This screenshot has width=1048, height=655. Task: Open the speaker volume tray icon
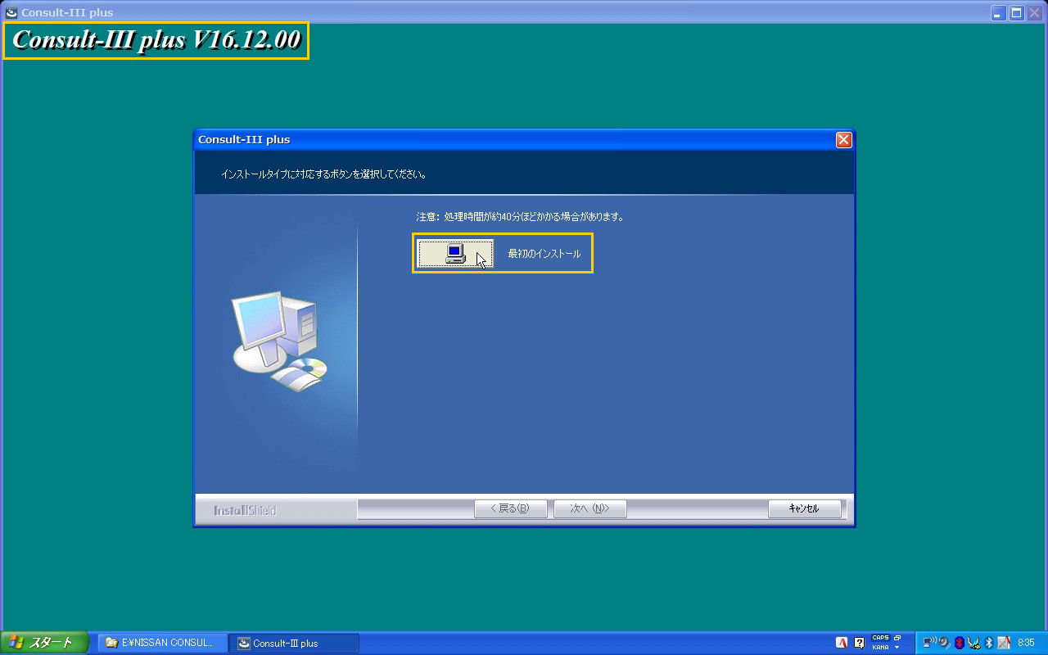945,643
